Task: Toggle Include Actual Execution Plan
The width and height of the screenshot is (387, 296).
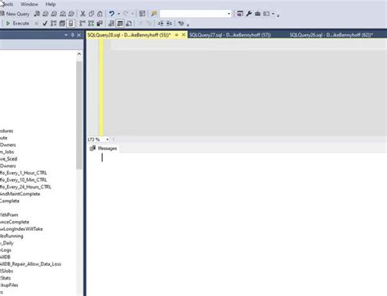Action: (x=82, y=24)
